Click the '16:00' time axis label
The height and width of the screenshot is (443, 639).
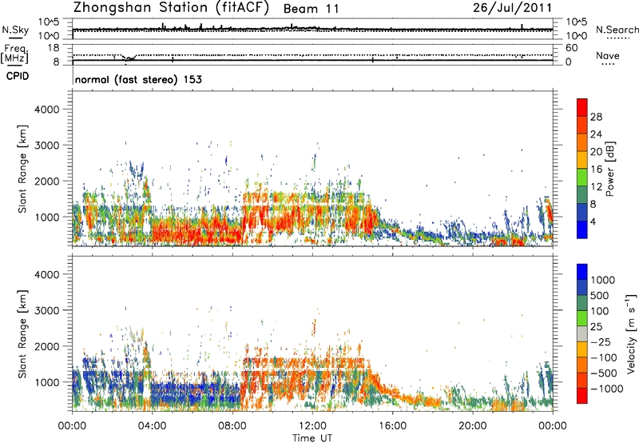(x=392, y=426)
